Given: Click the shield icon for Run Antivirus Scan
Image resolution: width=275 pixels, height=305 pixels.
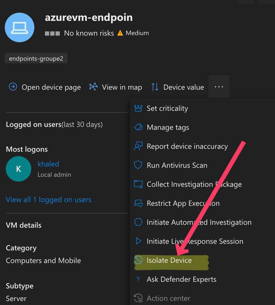Looking at the screenshot, I should [138, 165].
